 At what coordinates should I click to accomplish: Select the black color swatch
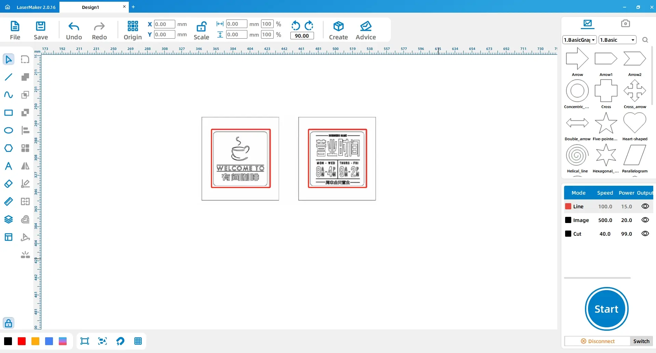point(8,341)
